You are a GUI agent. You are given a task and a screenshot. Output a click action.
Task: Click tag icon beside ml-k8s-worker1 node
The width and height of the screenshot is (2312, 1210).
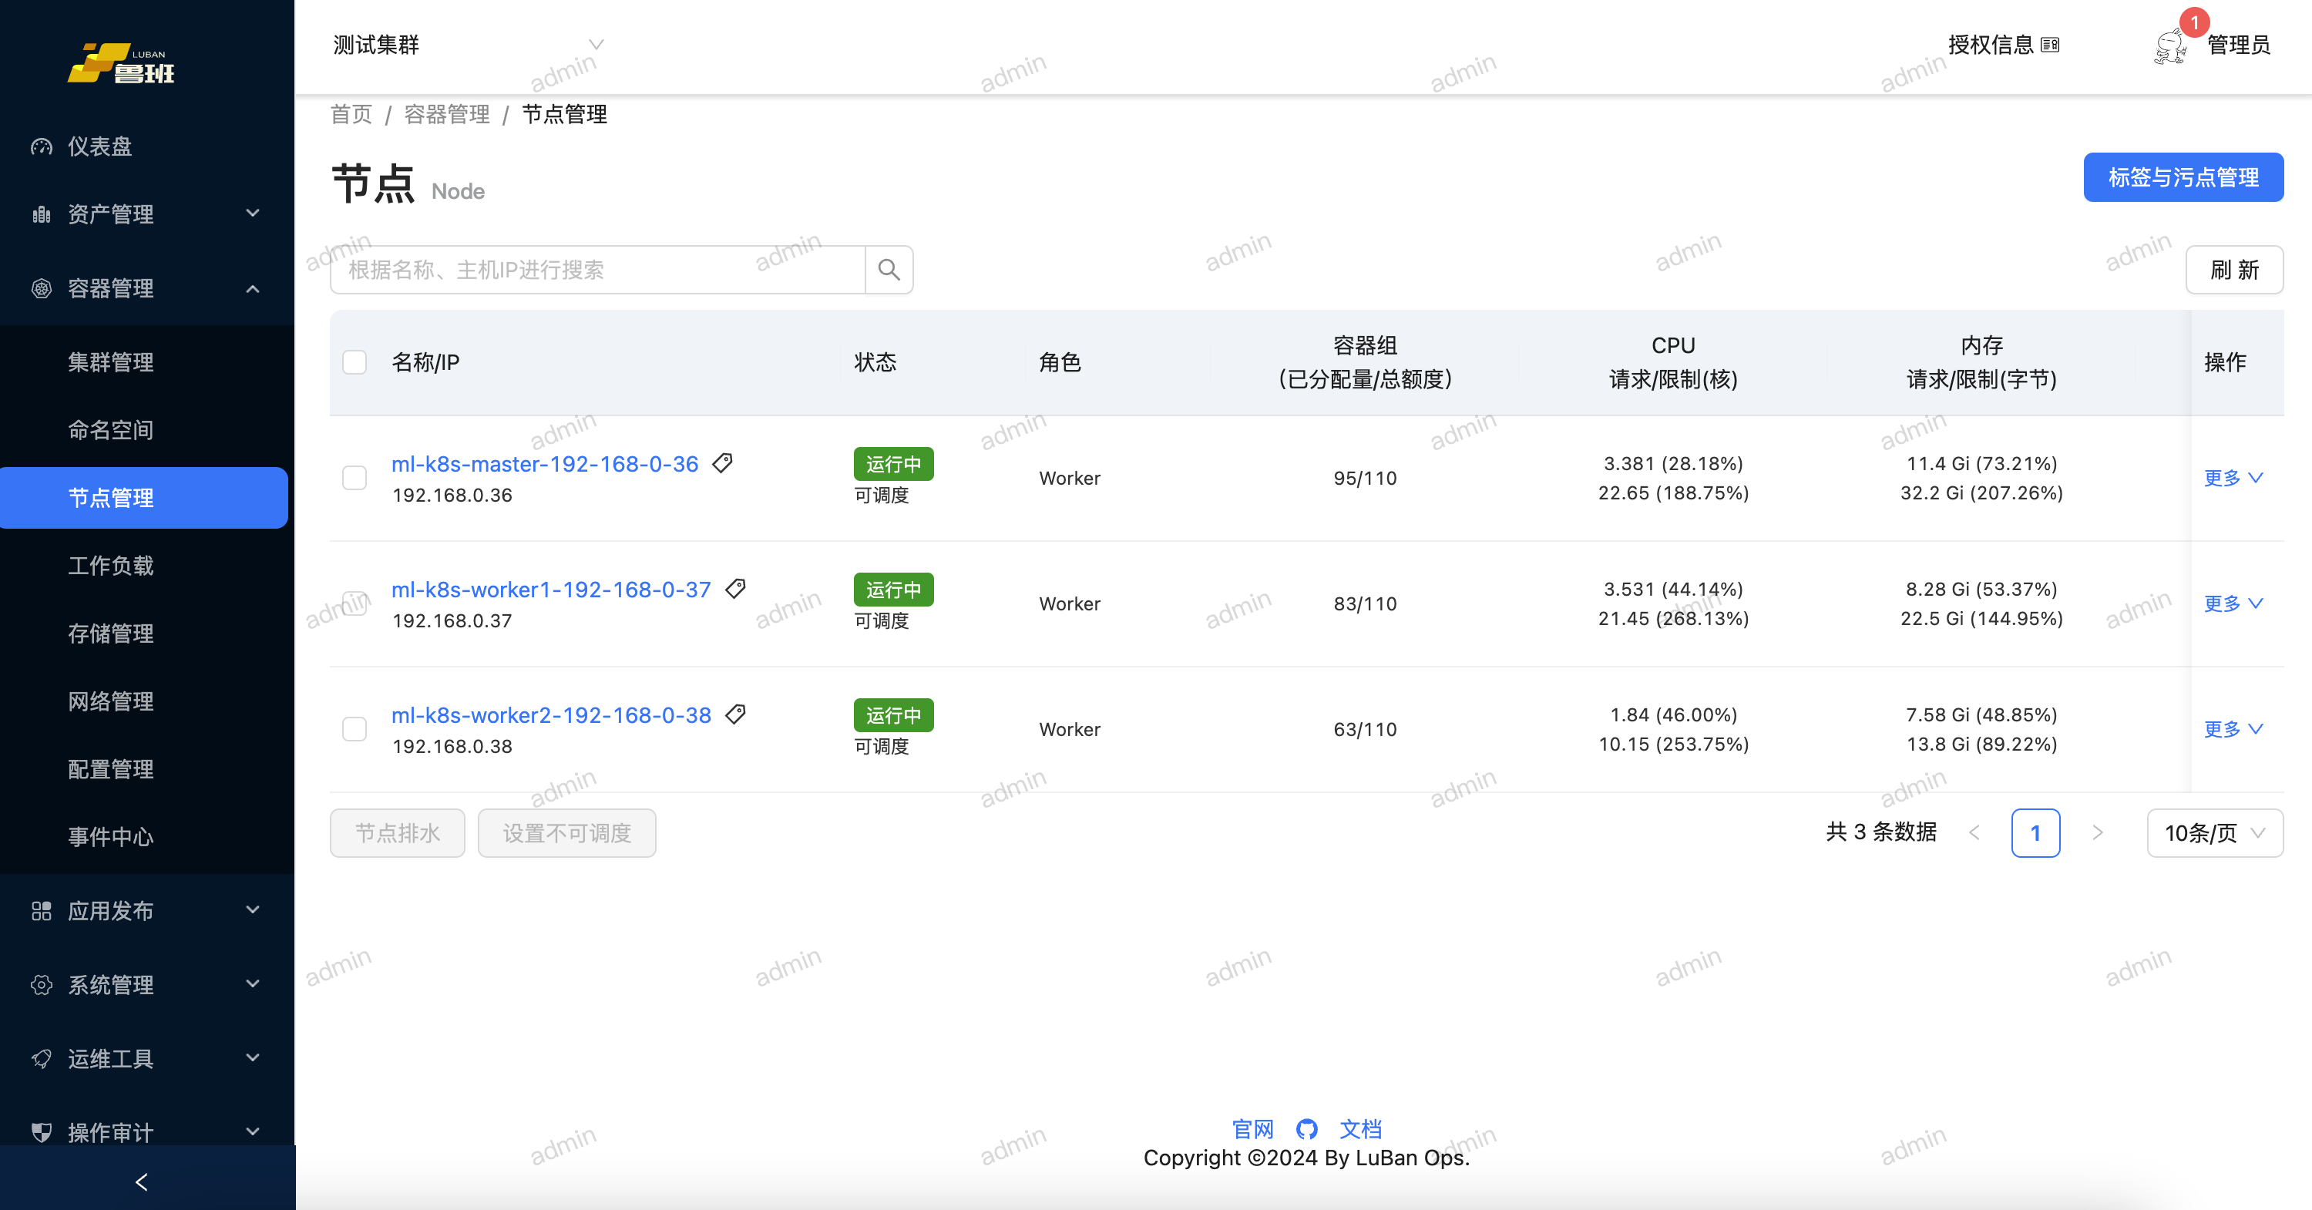(735, 589)
